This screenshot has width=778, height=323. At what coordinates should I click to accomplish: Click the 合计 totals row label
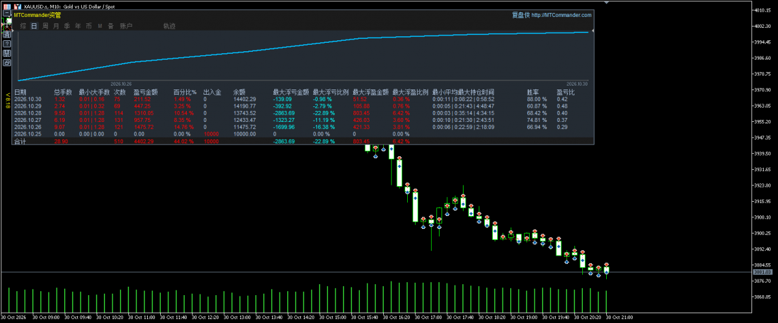click(20, 141)
